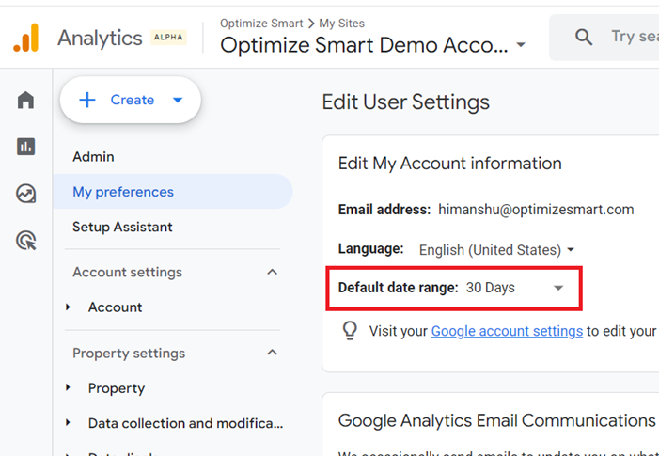Open the Default date range dropdown
The height and width of the screenshot is (456, 659).
[x=514, y=288]
